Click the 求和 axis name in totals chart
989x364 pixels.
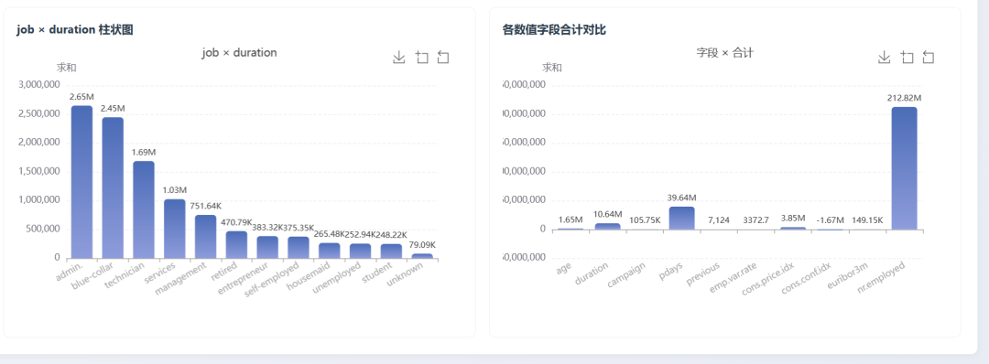(x=552, y=68)
